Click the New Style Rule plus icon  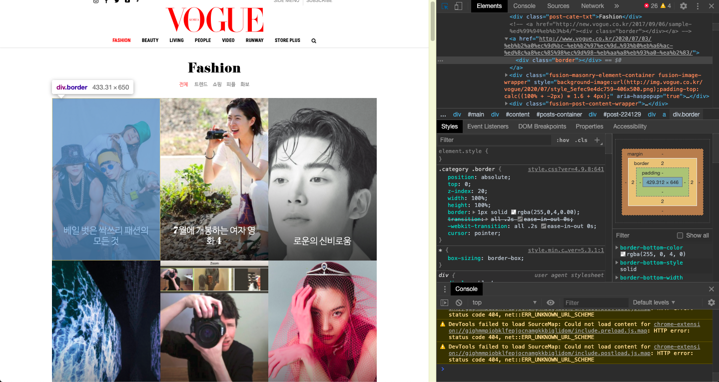(x=597, y=140)
